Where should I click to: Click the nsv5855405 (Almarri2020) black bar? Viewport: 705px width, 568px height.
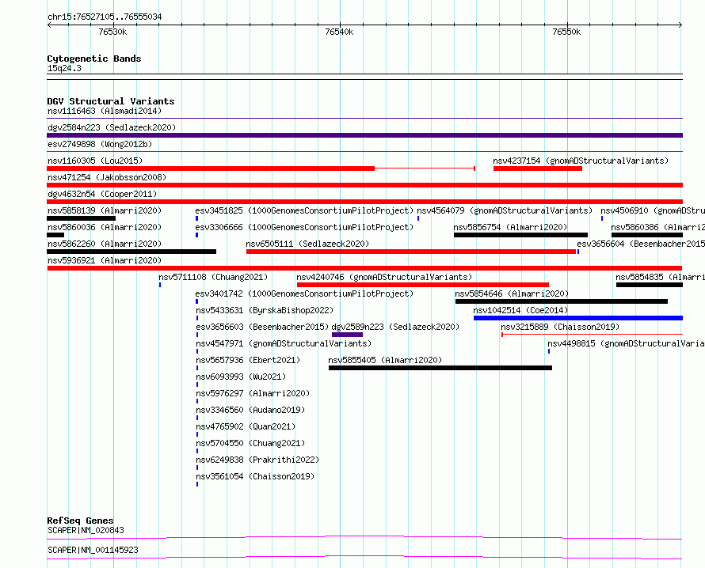pyautogui.click(x=440, y=368)
